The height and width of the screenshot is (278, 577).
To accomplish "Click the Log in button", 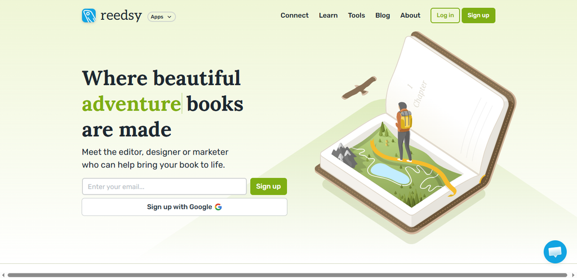I will click(x=445, y=15).
